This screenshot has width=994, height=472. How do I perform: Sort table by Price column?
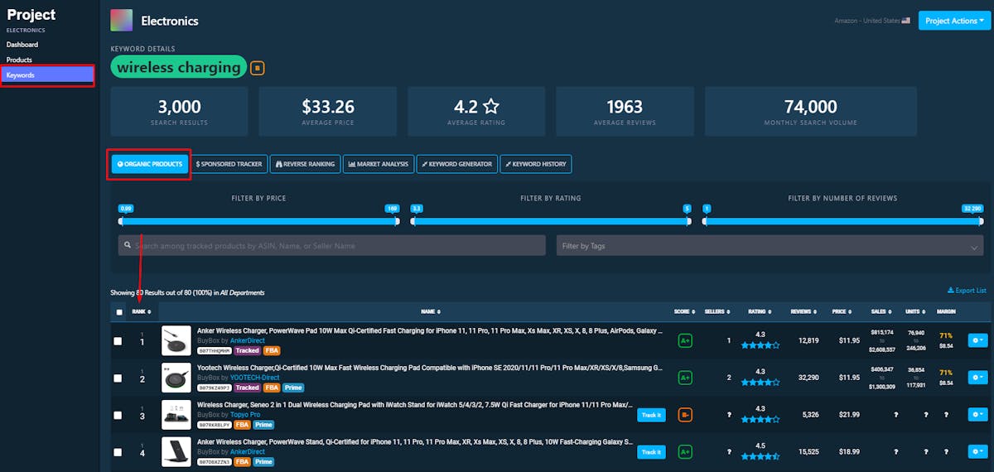pyautogui.click(x=841, y=312)
